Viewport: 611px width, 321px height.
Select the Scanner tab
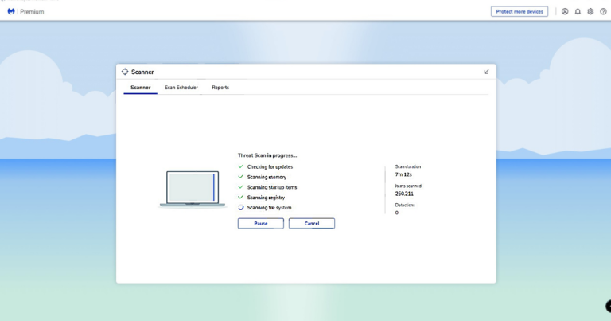pos(140,88)
